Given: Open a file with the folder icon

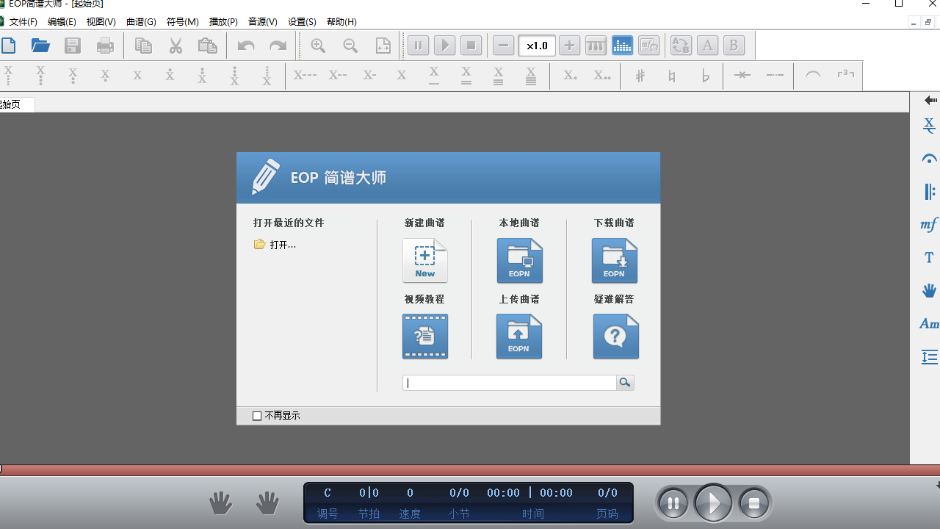Looking at the screenshot, I should point(40,46).
